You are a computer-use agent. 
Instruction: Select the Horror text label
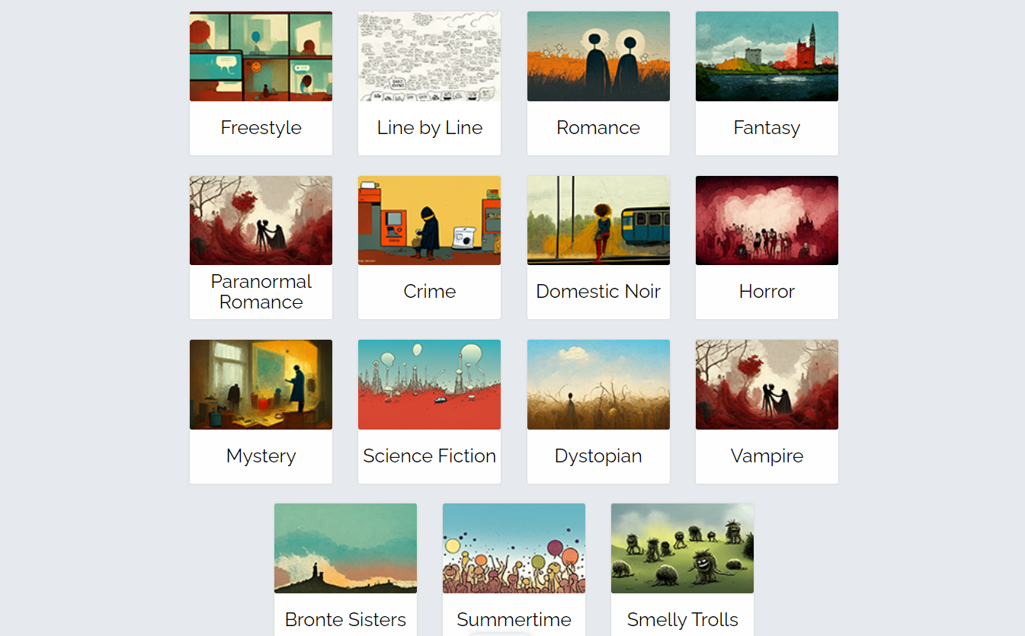coord(767,292)
